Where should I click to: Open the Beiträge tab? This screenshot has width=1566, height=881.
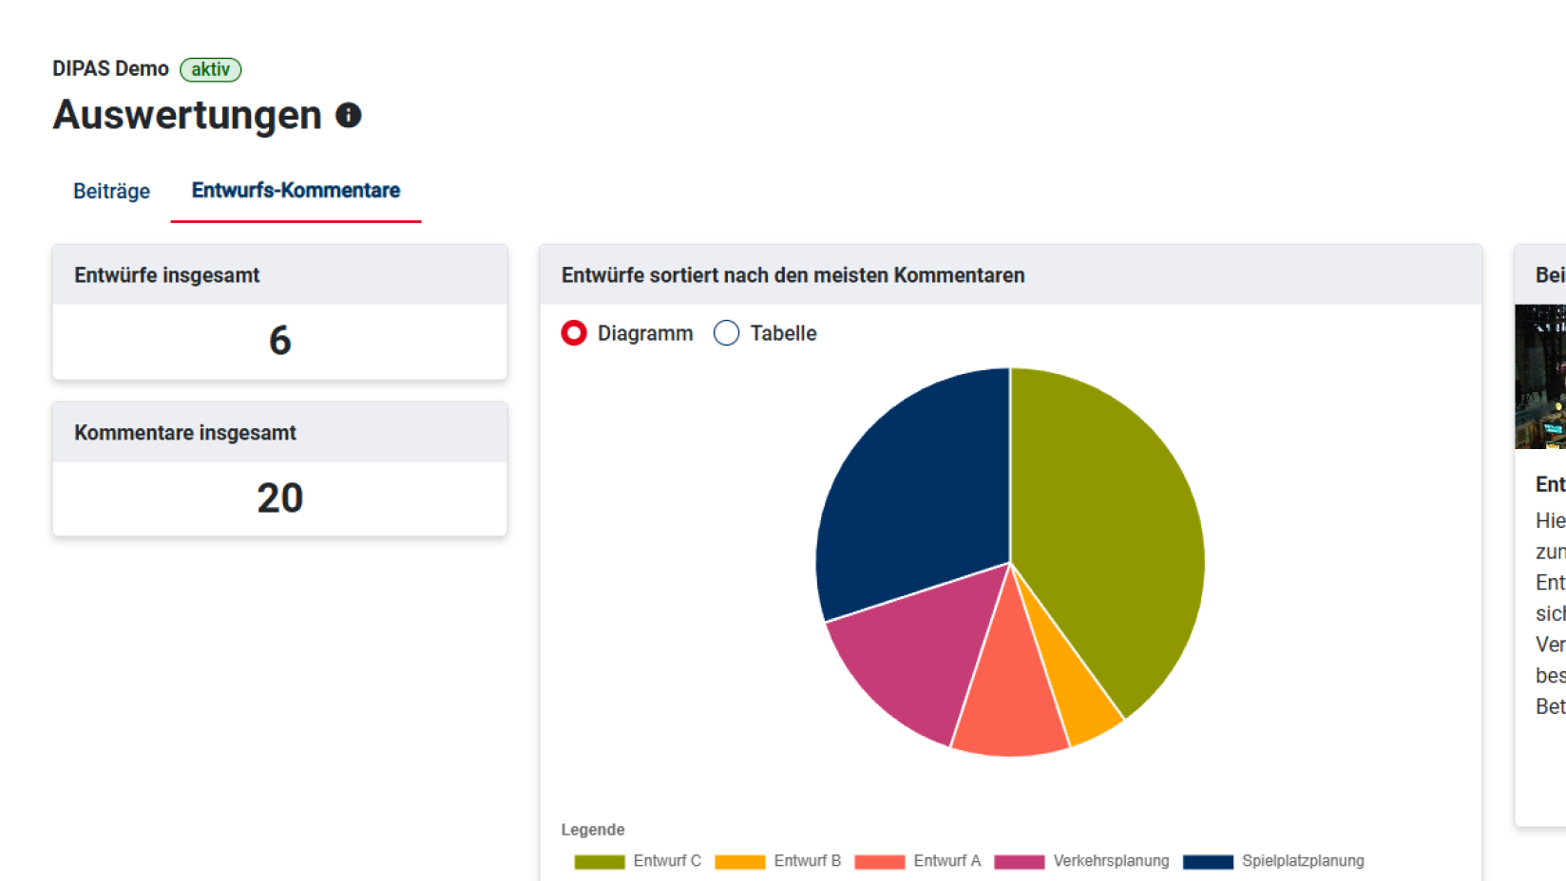click(110, 191)
